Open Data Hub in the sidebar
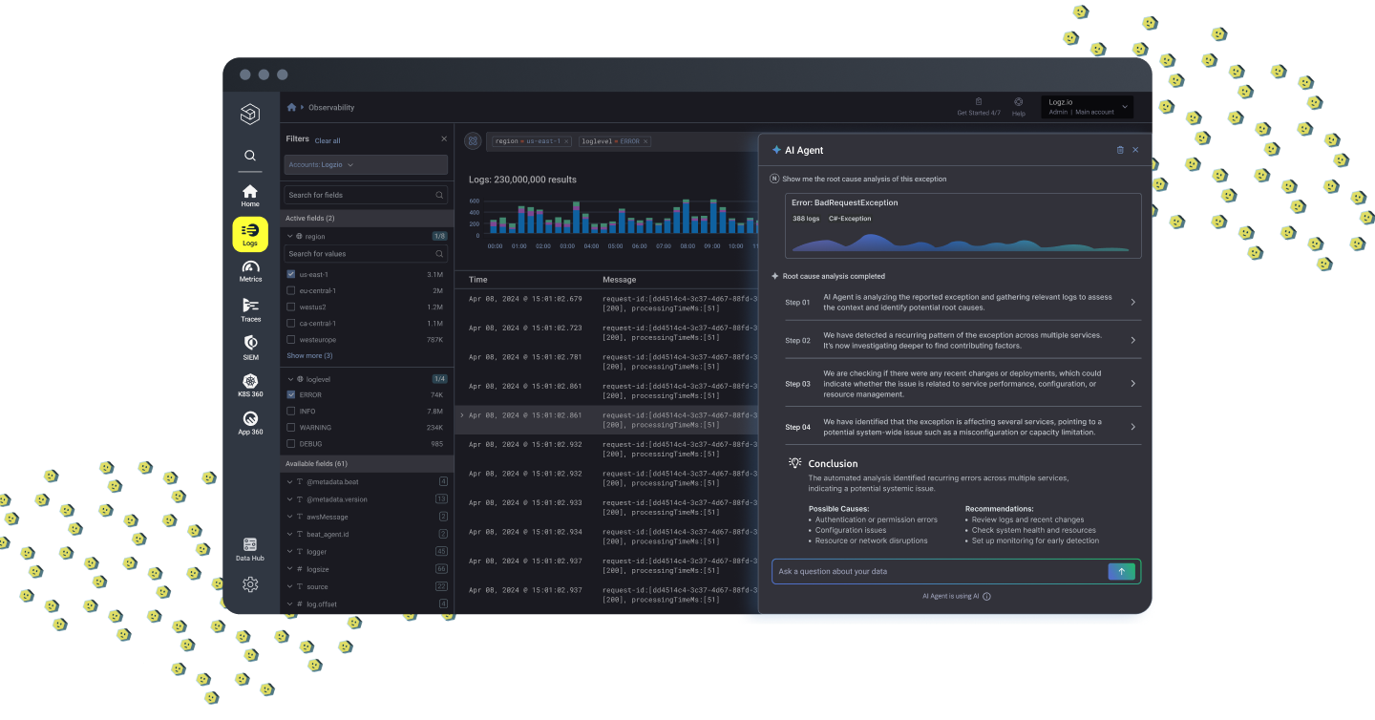This screenshot has height=720, width=1375. pos(250,549)
